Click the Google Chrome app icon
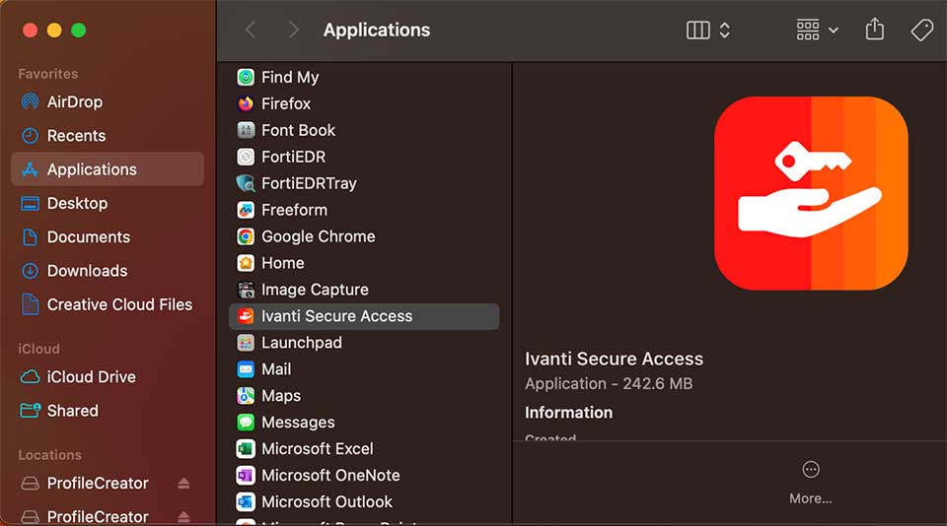This screenshot has height=526, width=947. pos(246,236)
